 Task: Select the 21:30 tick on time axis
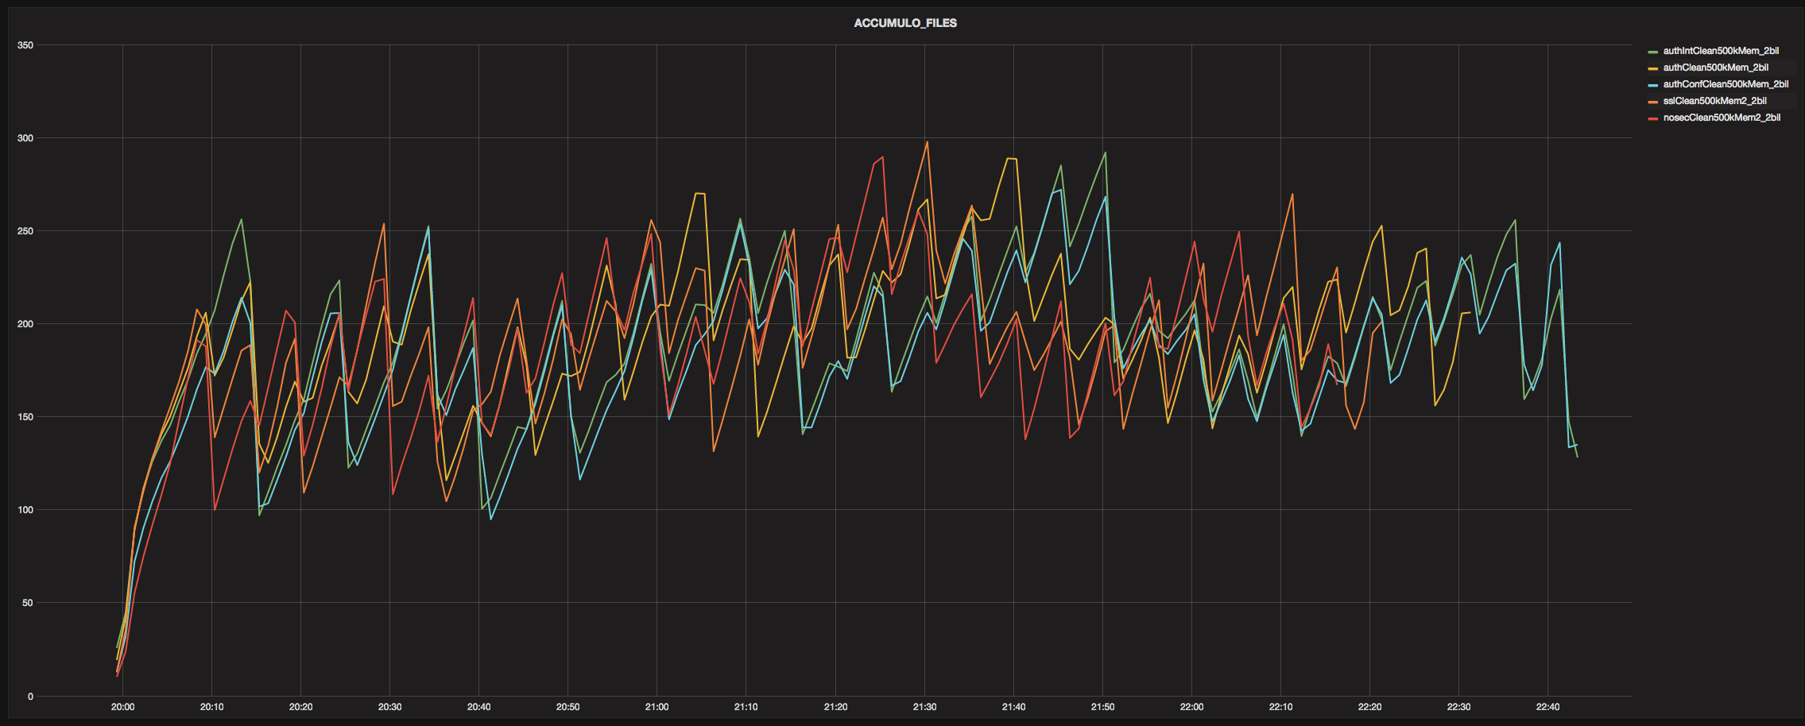point(924,707)
